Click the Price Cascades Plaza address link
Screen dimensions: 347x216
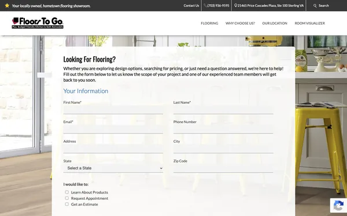point(271,6)
